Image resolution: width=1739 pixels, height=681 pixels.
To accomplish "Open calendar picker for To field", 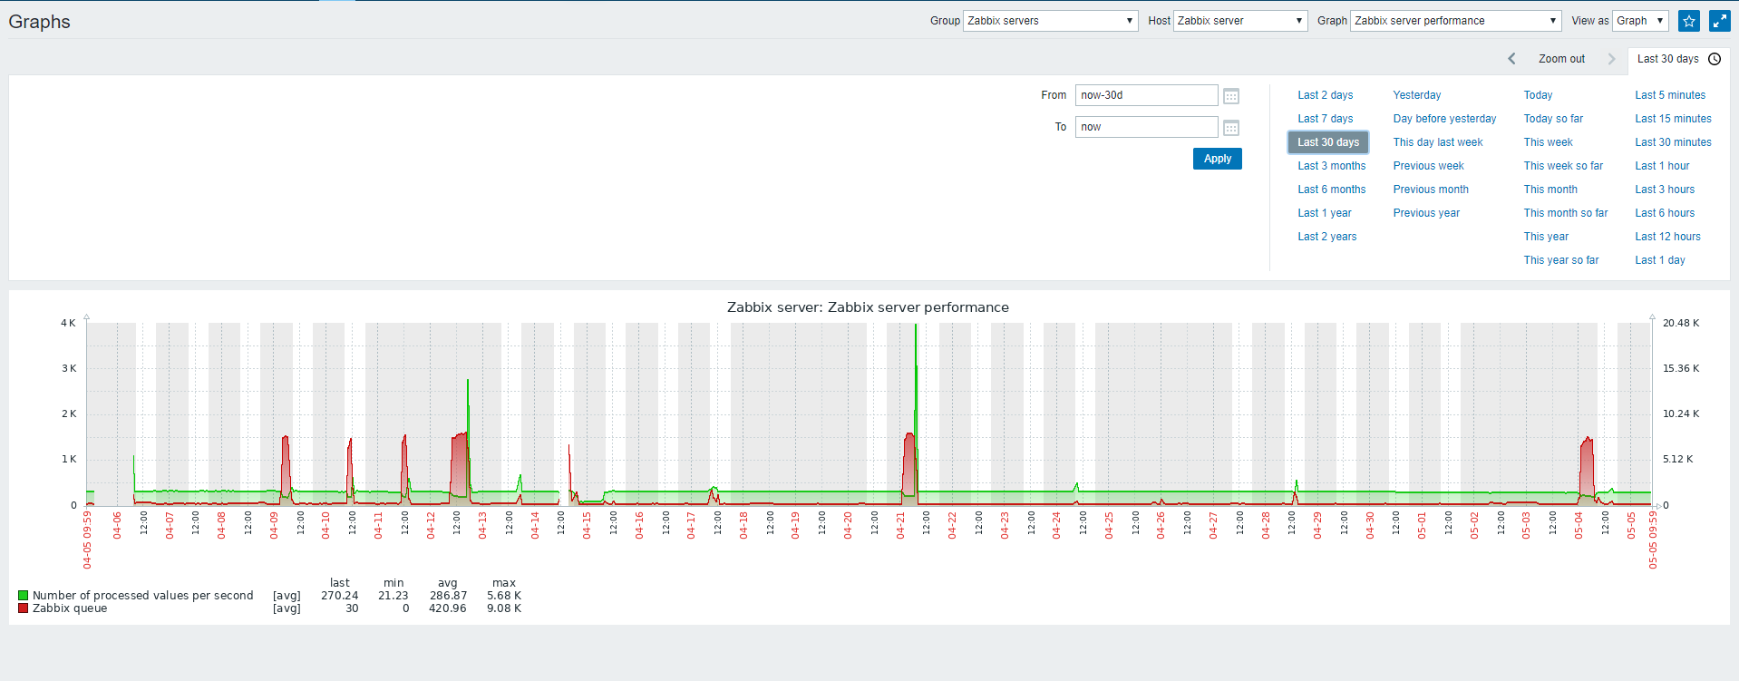I will [1230, 128].
